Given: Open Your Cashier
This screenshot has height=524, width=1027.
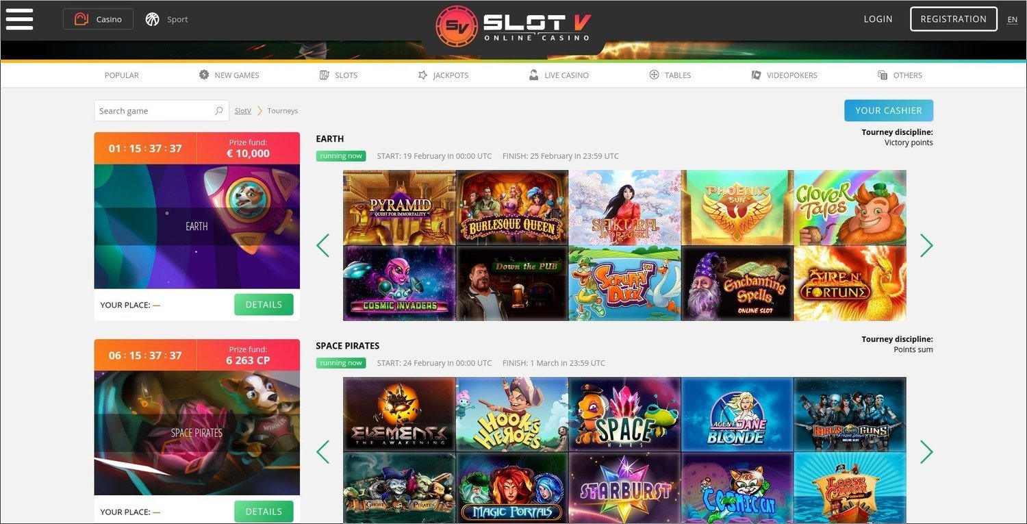Looking at the screenshot, I should pos(889,110).
